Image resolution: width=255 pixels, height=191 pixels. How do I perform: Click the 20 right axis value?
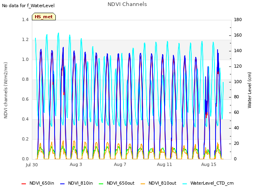(236, 144)
